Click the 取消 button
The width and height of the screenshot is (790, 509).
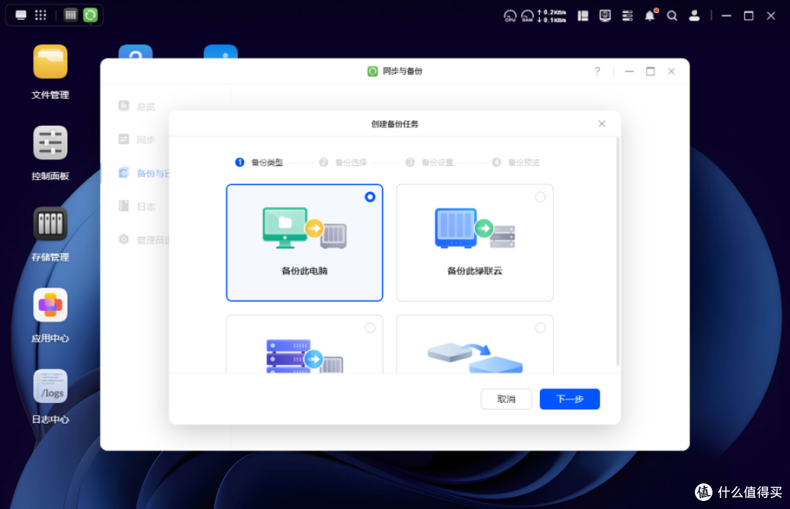click(x=506, y=399)
